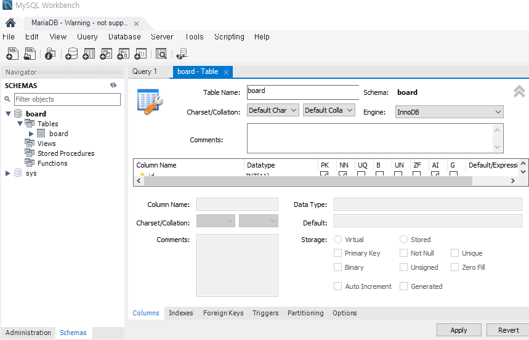Image resolution: width=529 pixels, height=340 pixels.
Task: Create a new SQL tab icon
Action: coord(12,54)
